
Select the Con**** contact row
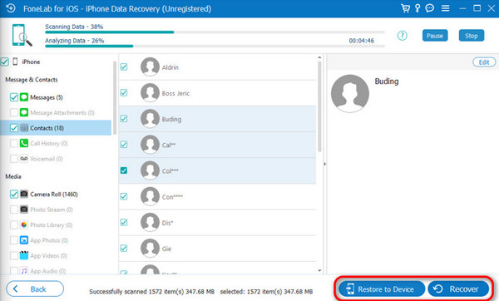pos(218,196)
